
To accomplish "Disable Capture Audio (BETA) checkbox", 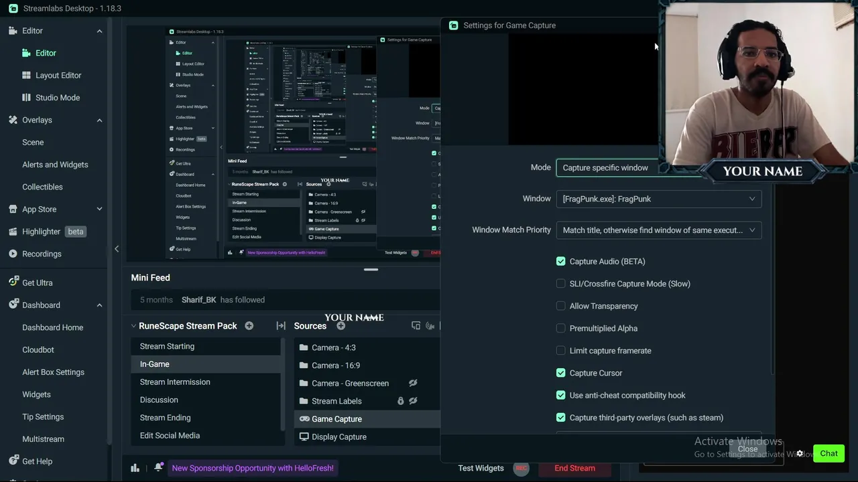I will pyautogui.click(x=561, y=262).
